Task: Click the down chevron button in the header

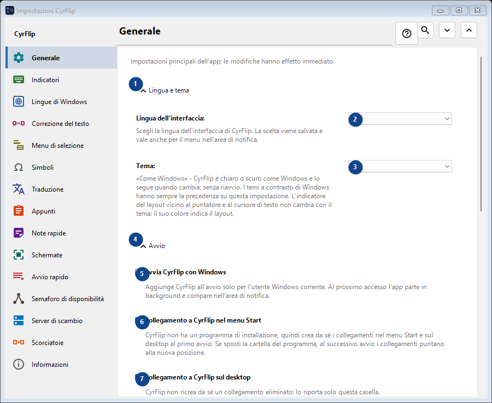Action: [447, 30]
